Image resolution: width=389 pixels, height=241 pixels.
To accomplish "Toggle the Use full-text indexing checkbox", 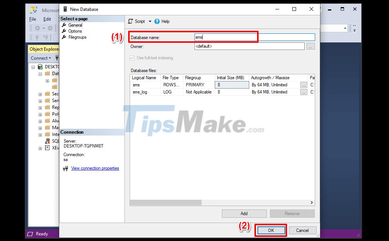I will 132,58.
